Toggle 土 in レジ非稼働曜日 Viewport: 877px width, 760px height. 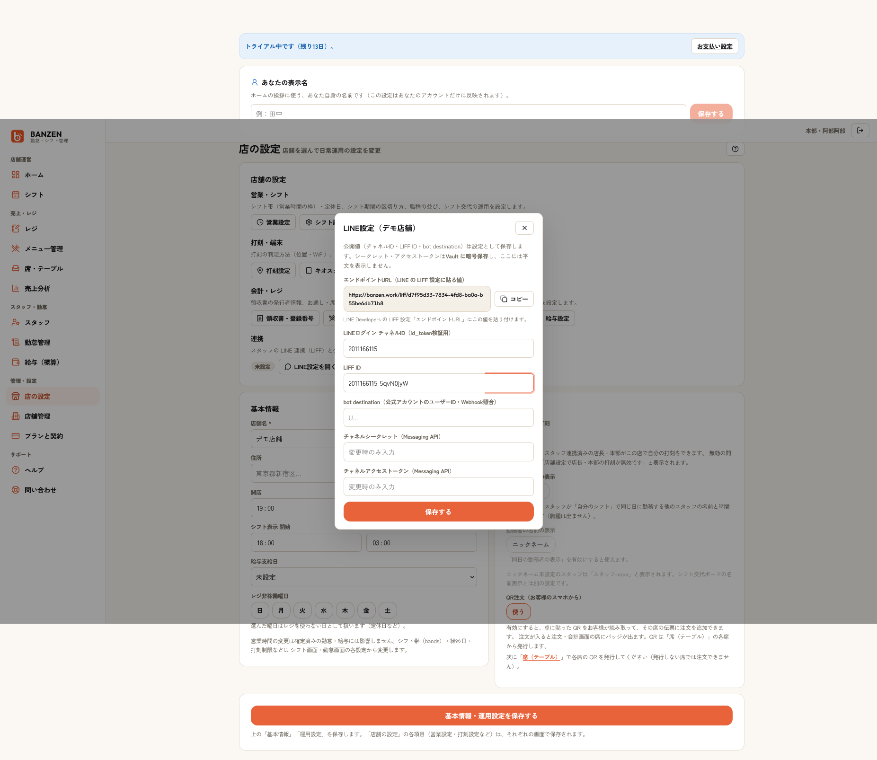coord(388,610)
